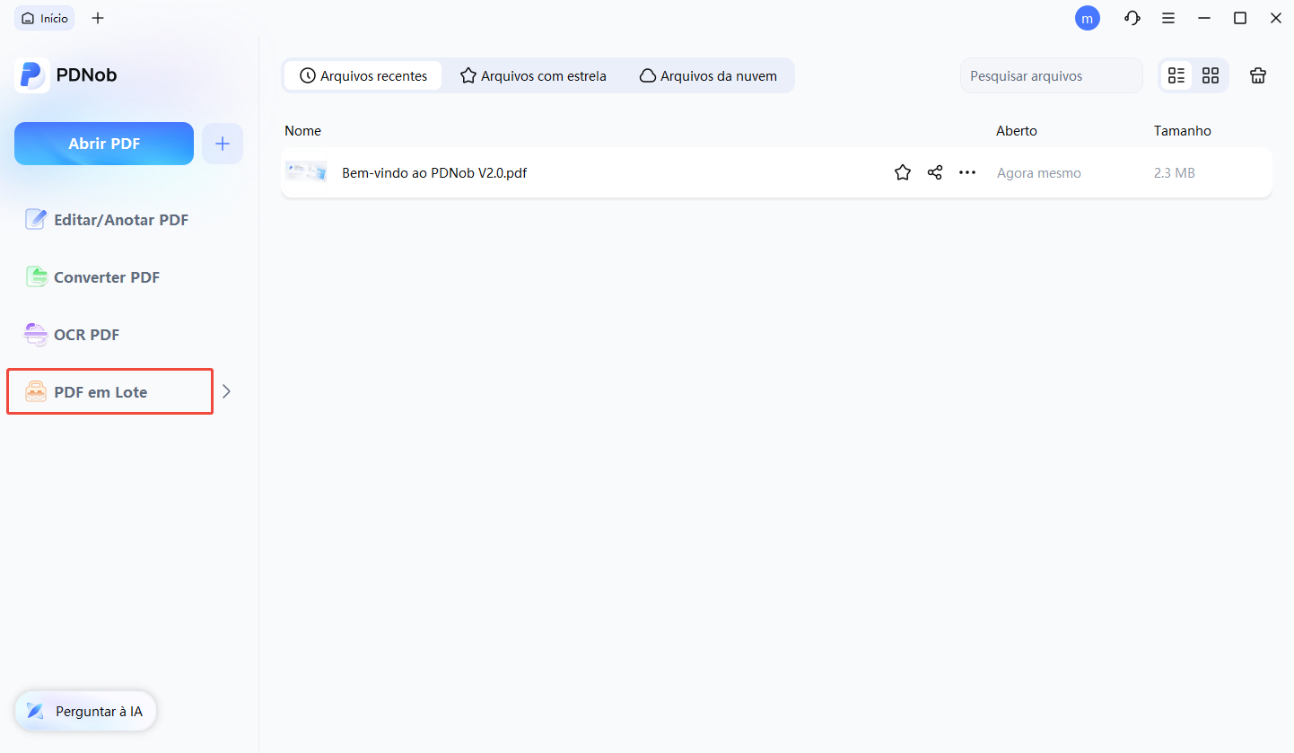The height and width of the screenshot is (753, 1294).
Task: Select the OCR PDF tool
Action: pyautogui.click(x=85, y=334)
